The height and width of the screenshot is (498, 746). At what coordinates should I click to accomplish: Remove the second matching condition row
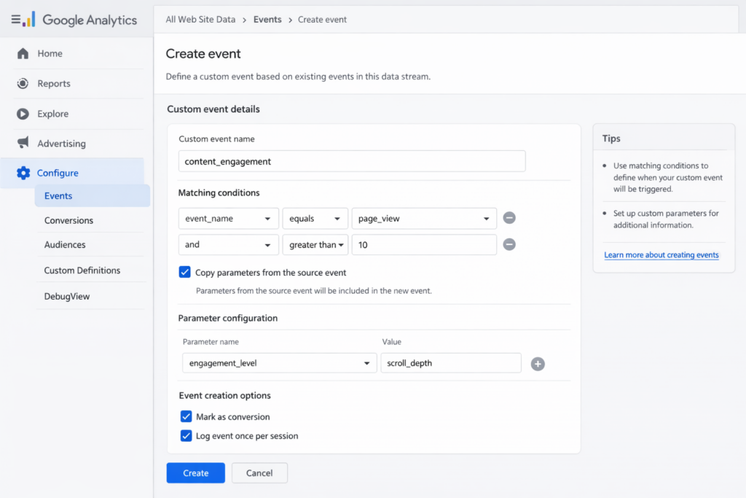509,244
